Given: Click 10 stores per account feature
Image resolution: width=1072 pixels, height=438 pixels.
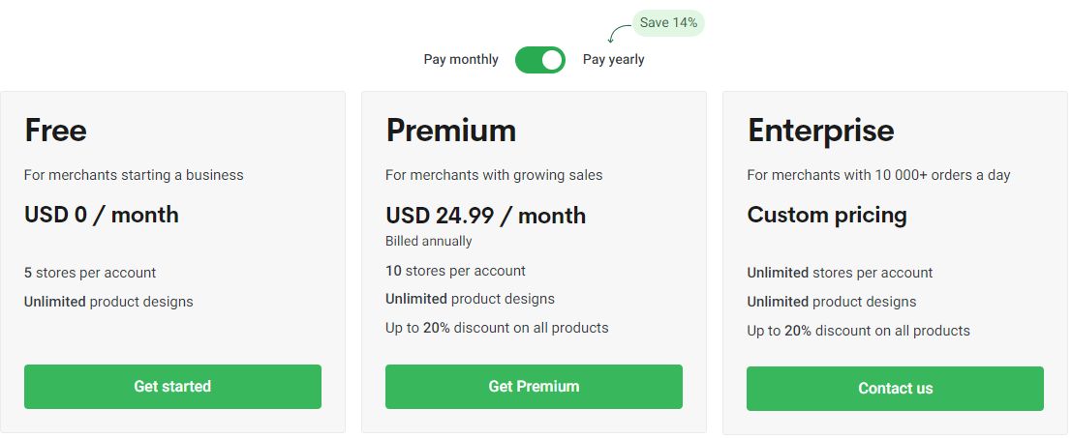Looking at the screenshot, I should [x=455, y=271].
